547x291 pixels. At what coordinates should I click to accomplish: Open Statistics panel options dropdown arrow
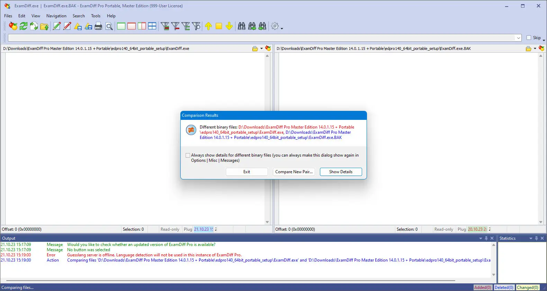point(531,238)
